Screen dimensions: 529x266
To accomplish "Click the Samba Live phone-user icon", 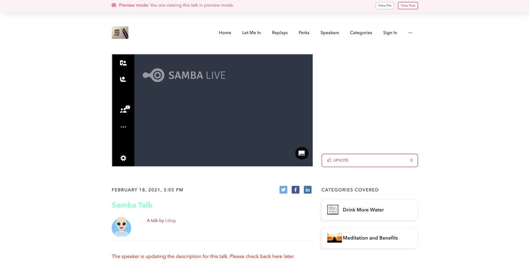I will pos(123,79).
